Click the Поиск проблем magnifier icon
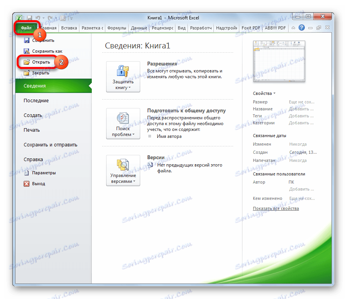This screenshot has width=347, height=299. click(122, 119)
